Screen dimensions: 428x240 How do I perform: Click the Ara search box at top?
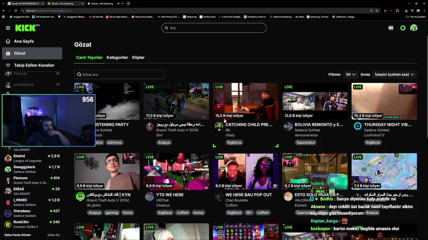click(214, 28)
